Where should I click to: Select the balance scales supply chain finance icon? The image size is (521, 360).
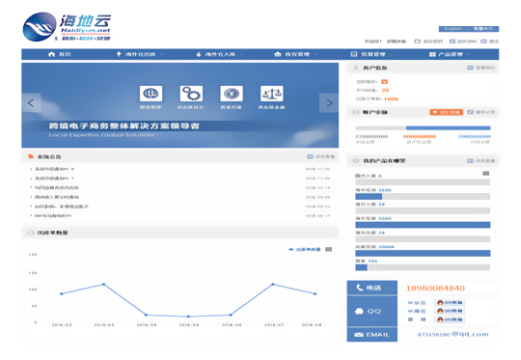click(271, 94)
